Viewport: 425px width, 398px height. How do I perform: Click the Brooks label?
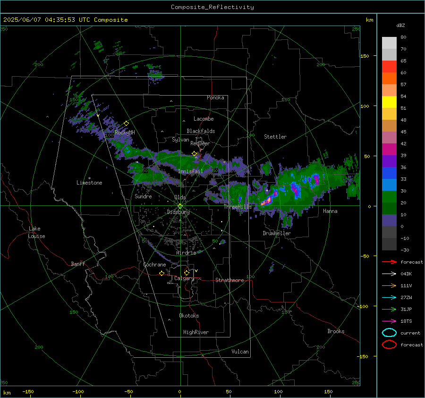336,331
